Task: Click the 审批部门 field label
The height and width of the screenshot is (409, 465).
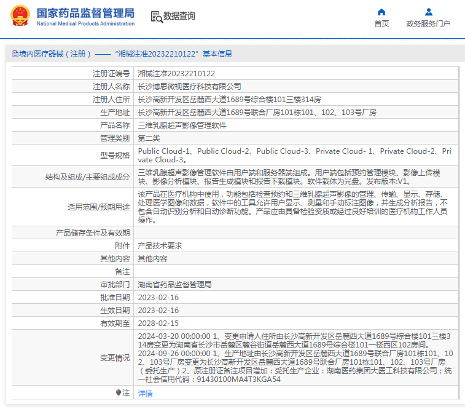Action: tap(115, 285)
